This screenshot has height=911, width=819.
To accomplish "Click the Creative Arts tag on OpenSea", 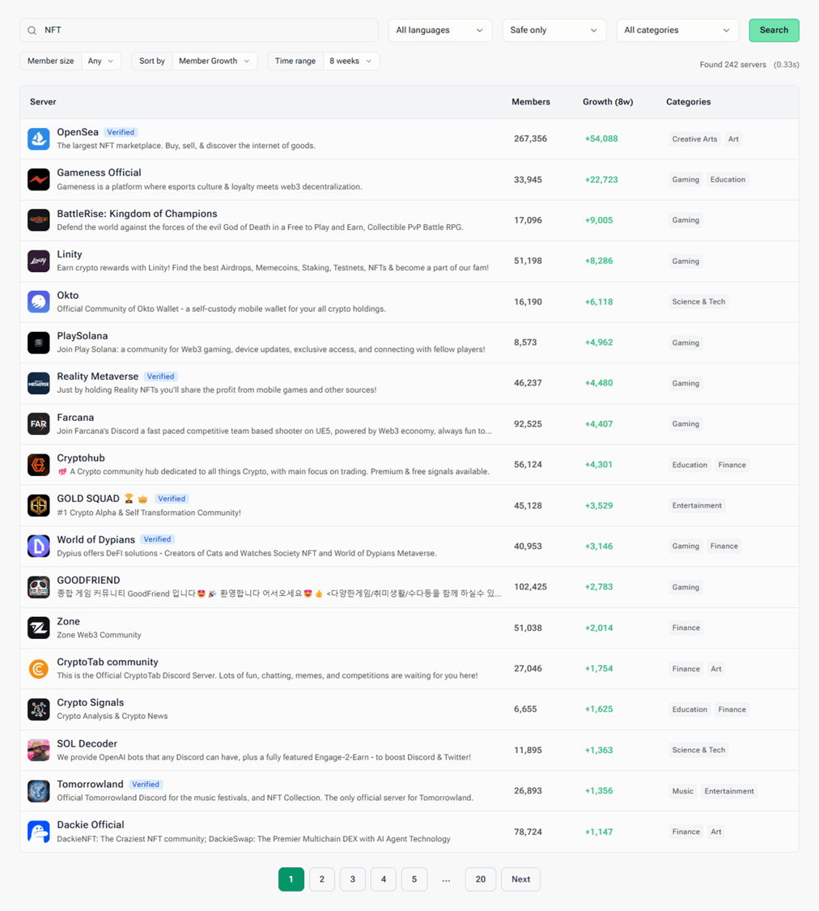I will coord(694,138).
